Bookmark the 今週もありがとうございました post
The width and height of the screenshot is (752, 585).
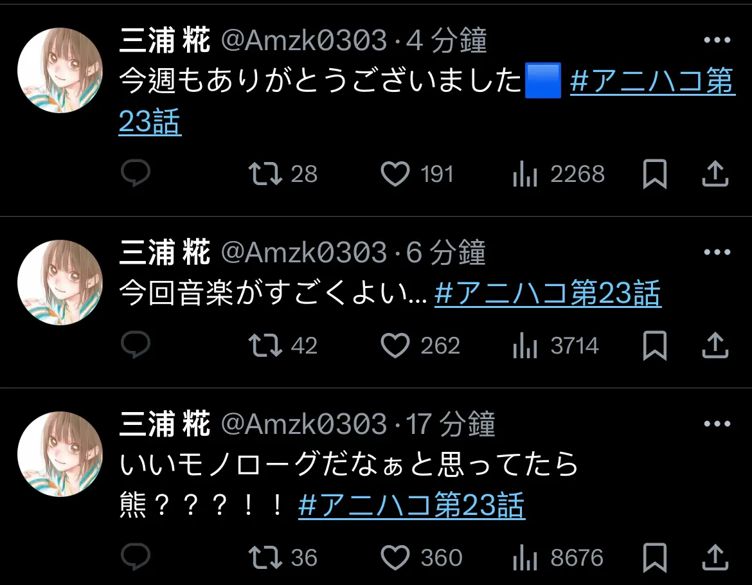coord(655,174)
